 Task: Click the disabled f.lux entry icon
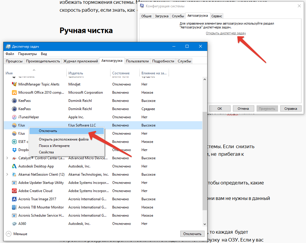[x=14, y=134]
